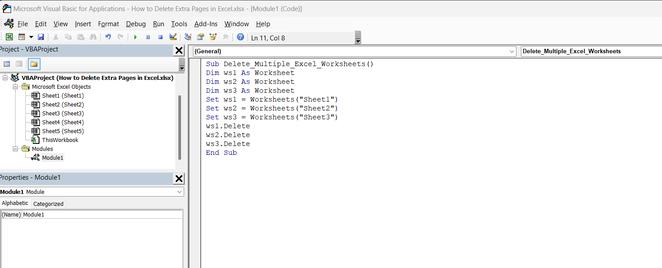The width and height of the screenshot is (662, 268).
Task: Click the Dim ws2 As Worksheet line
Action: [x=250, y=82]
